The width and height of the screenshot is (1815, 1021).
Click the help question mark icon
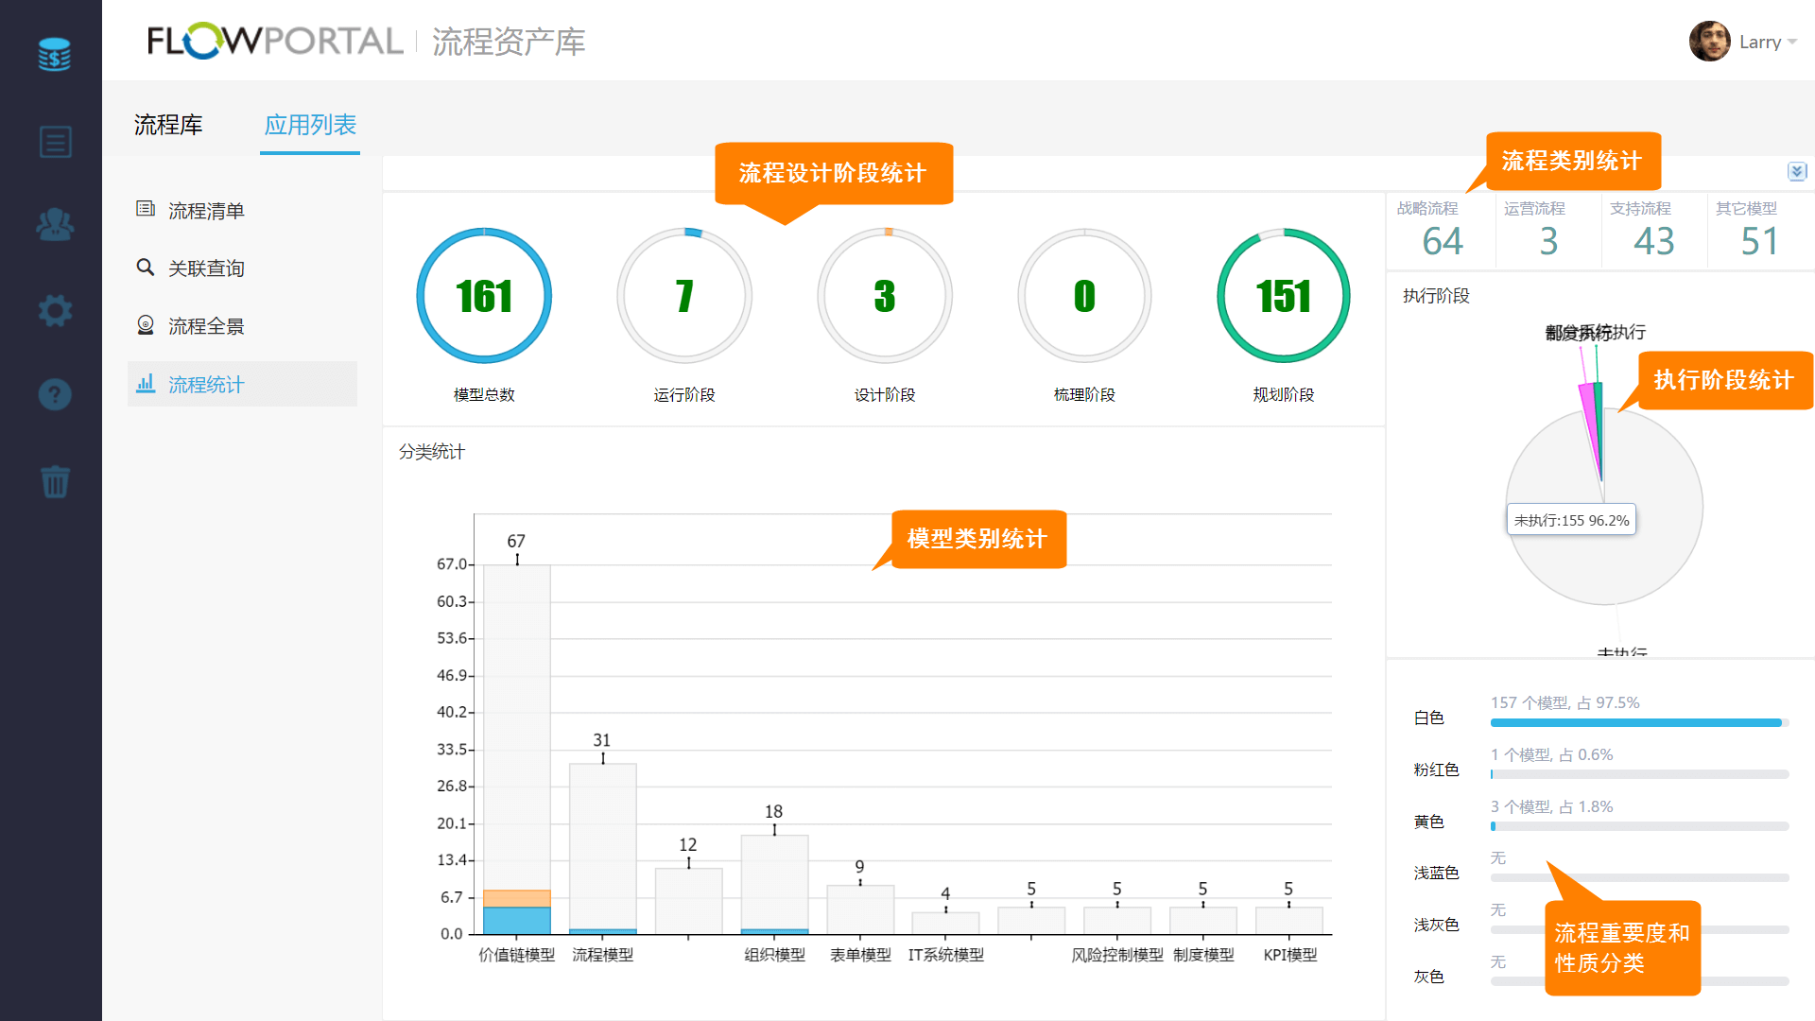[55, 394]
